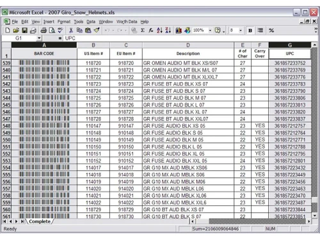
Task: Open the Data menu
Action: click(91, 22)
